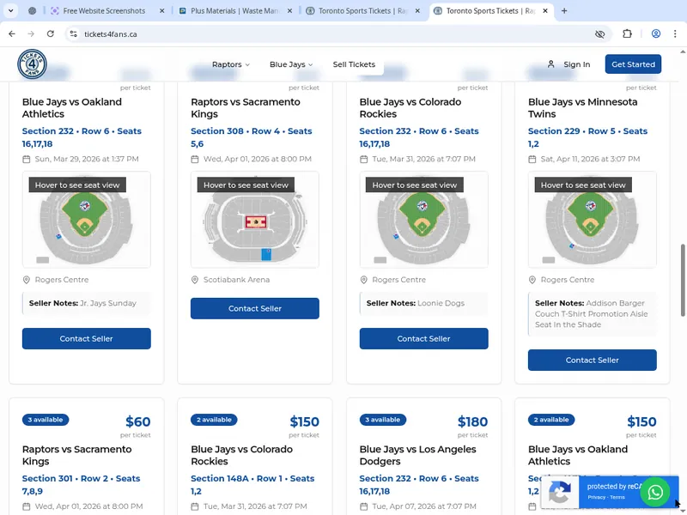Viewport: 687px width, 515px height.
Task: Click the Get Started button
Action: point(633,64)
